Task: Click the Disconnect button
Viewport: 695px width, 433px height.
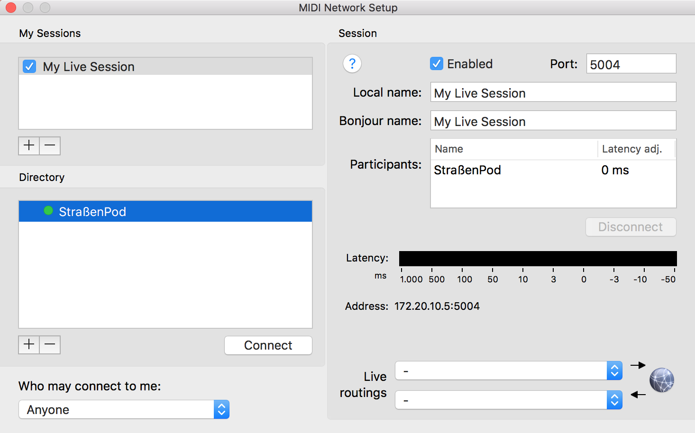Action: tap(631, 227)
